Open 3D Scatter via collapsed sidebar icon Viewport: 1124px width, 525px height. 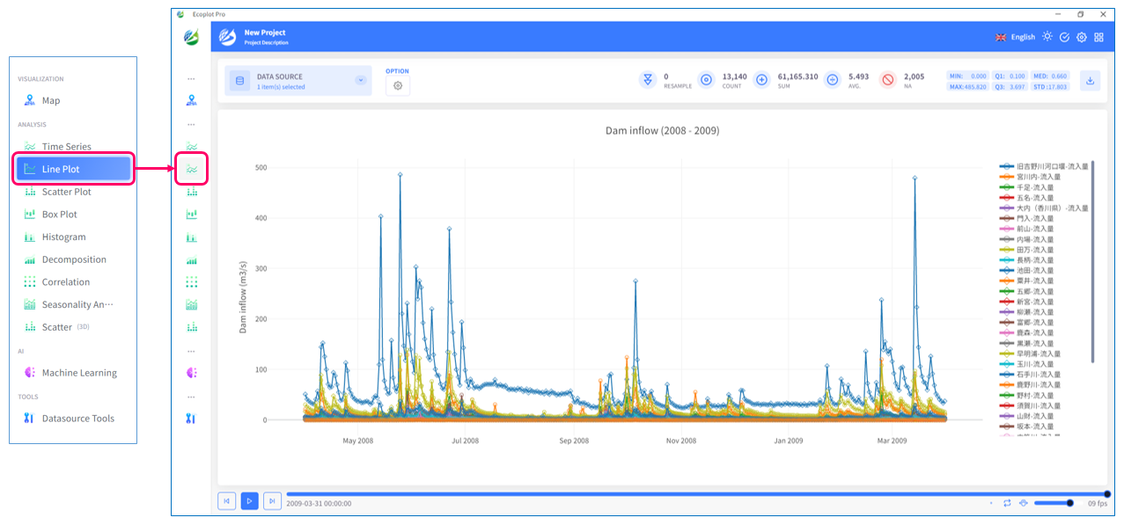pos(192,327)
